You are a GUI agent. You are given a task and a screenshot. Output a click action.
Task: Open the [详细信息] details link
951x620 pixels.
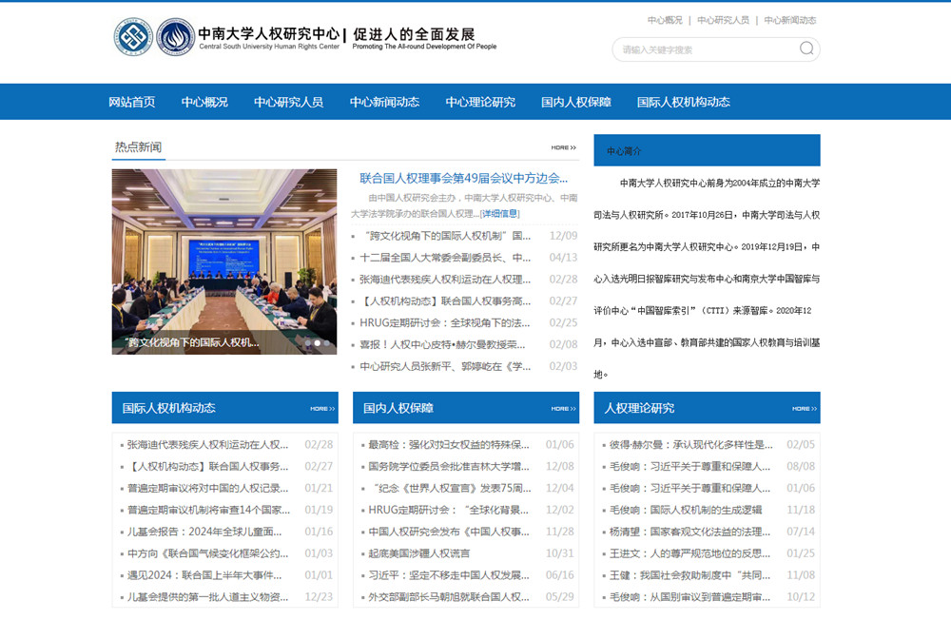coord(499,213)
